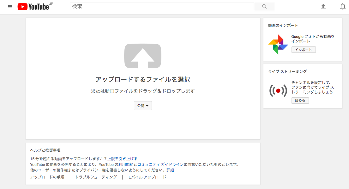Click the upload arrow icon in header

click(323, 7)
